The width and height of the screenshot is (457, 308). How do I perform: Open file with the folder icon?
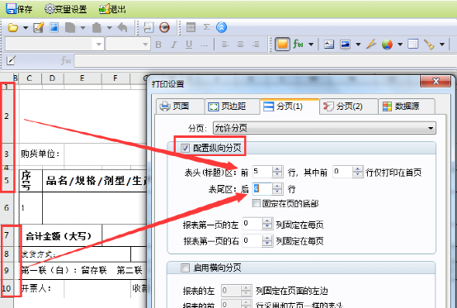click(x=13, y=28)
